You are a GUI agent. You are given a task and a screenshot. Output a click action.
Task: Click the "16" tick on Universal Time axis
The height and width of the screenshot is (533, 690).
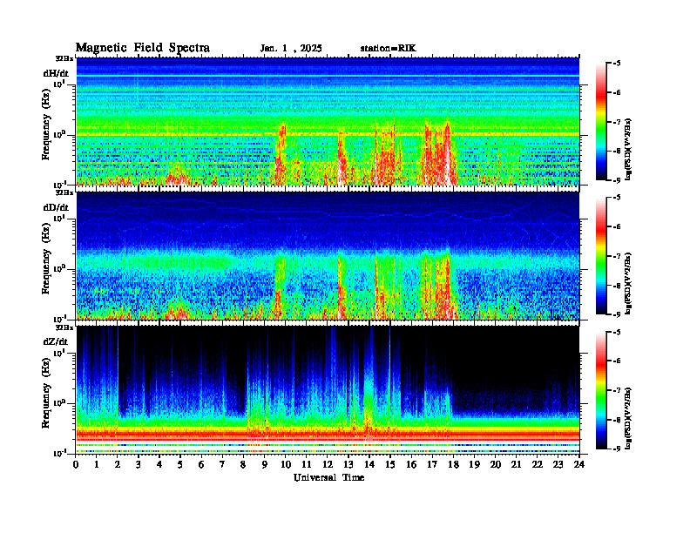[411, 464]
